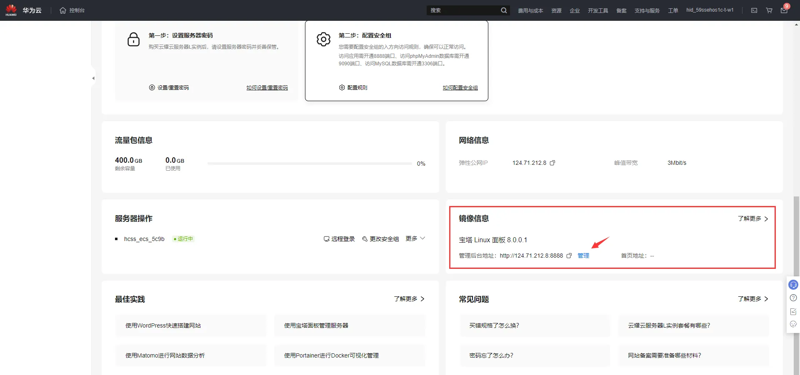Open 网站备案需要准备哪些材料? question
The width and height of the screenshot is (800, 375).
(x=694, y=355)
